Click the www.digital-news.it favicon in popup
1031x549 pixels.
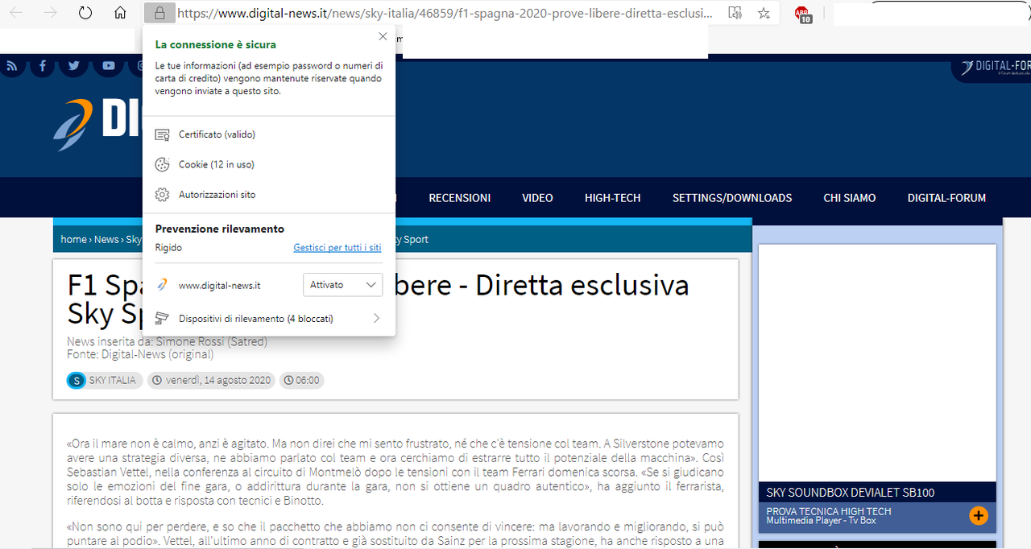162,285
